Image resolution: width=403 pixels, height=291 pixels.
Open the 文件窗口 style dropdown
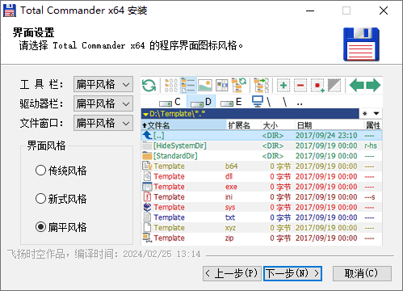[x=103, y=123]
